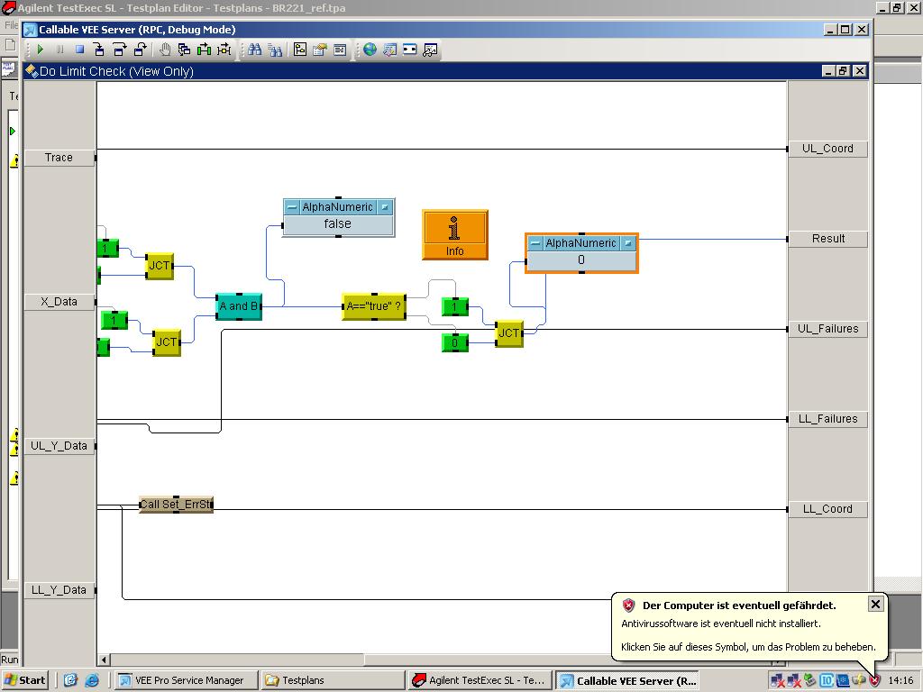Click the Call Set_ErrStr object
The width and height of the screenshot is (923, 692).
click(177, 505)
